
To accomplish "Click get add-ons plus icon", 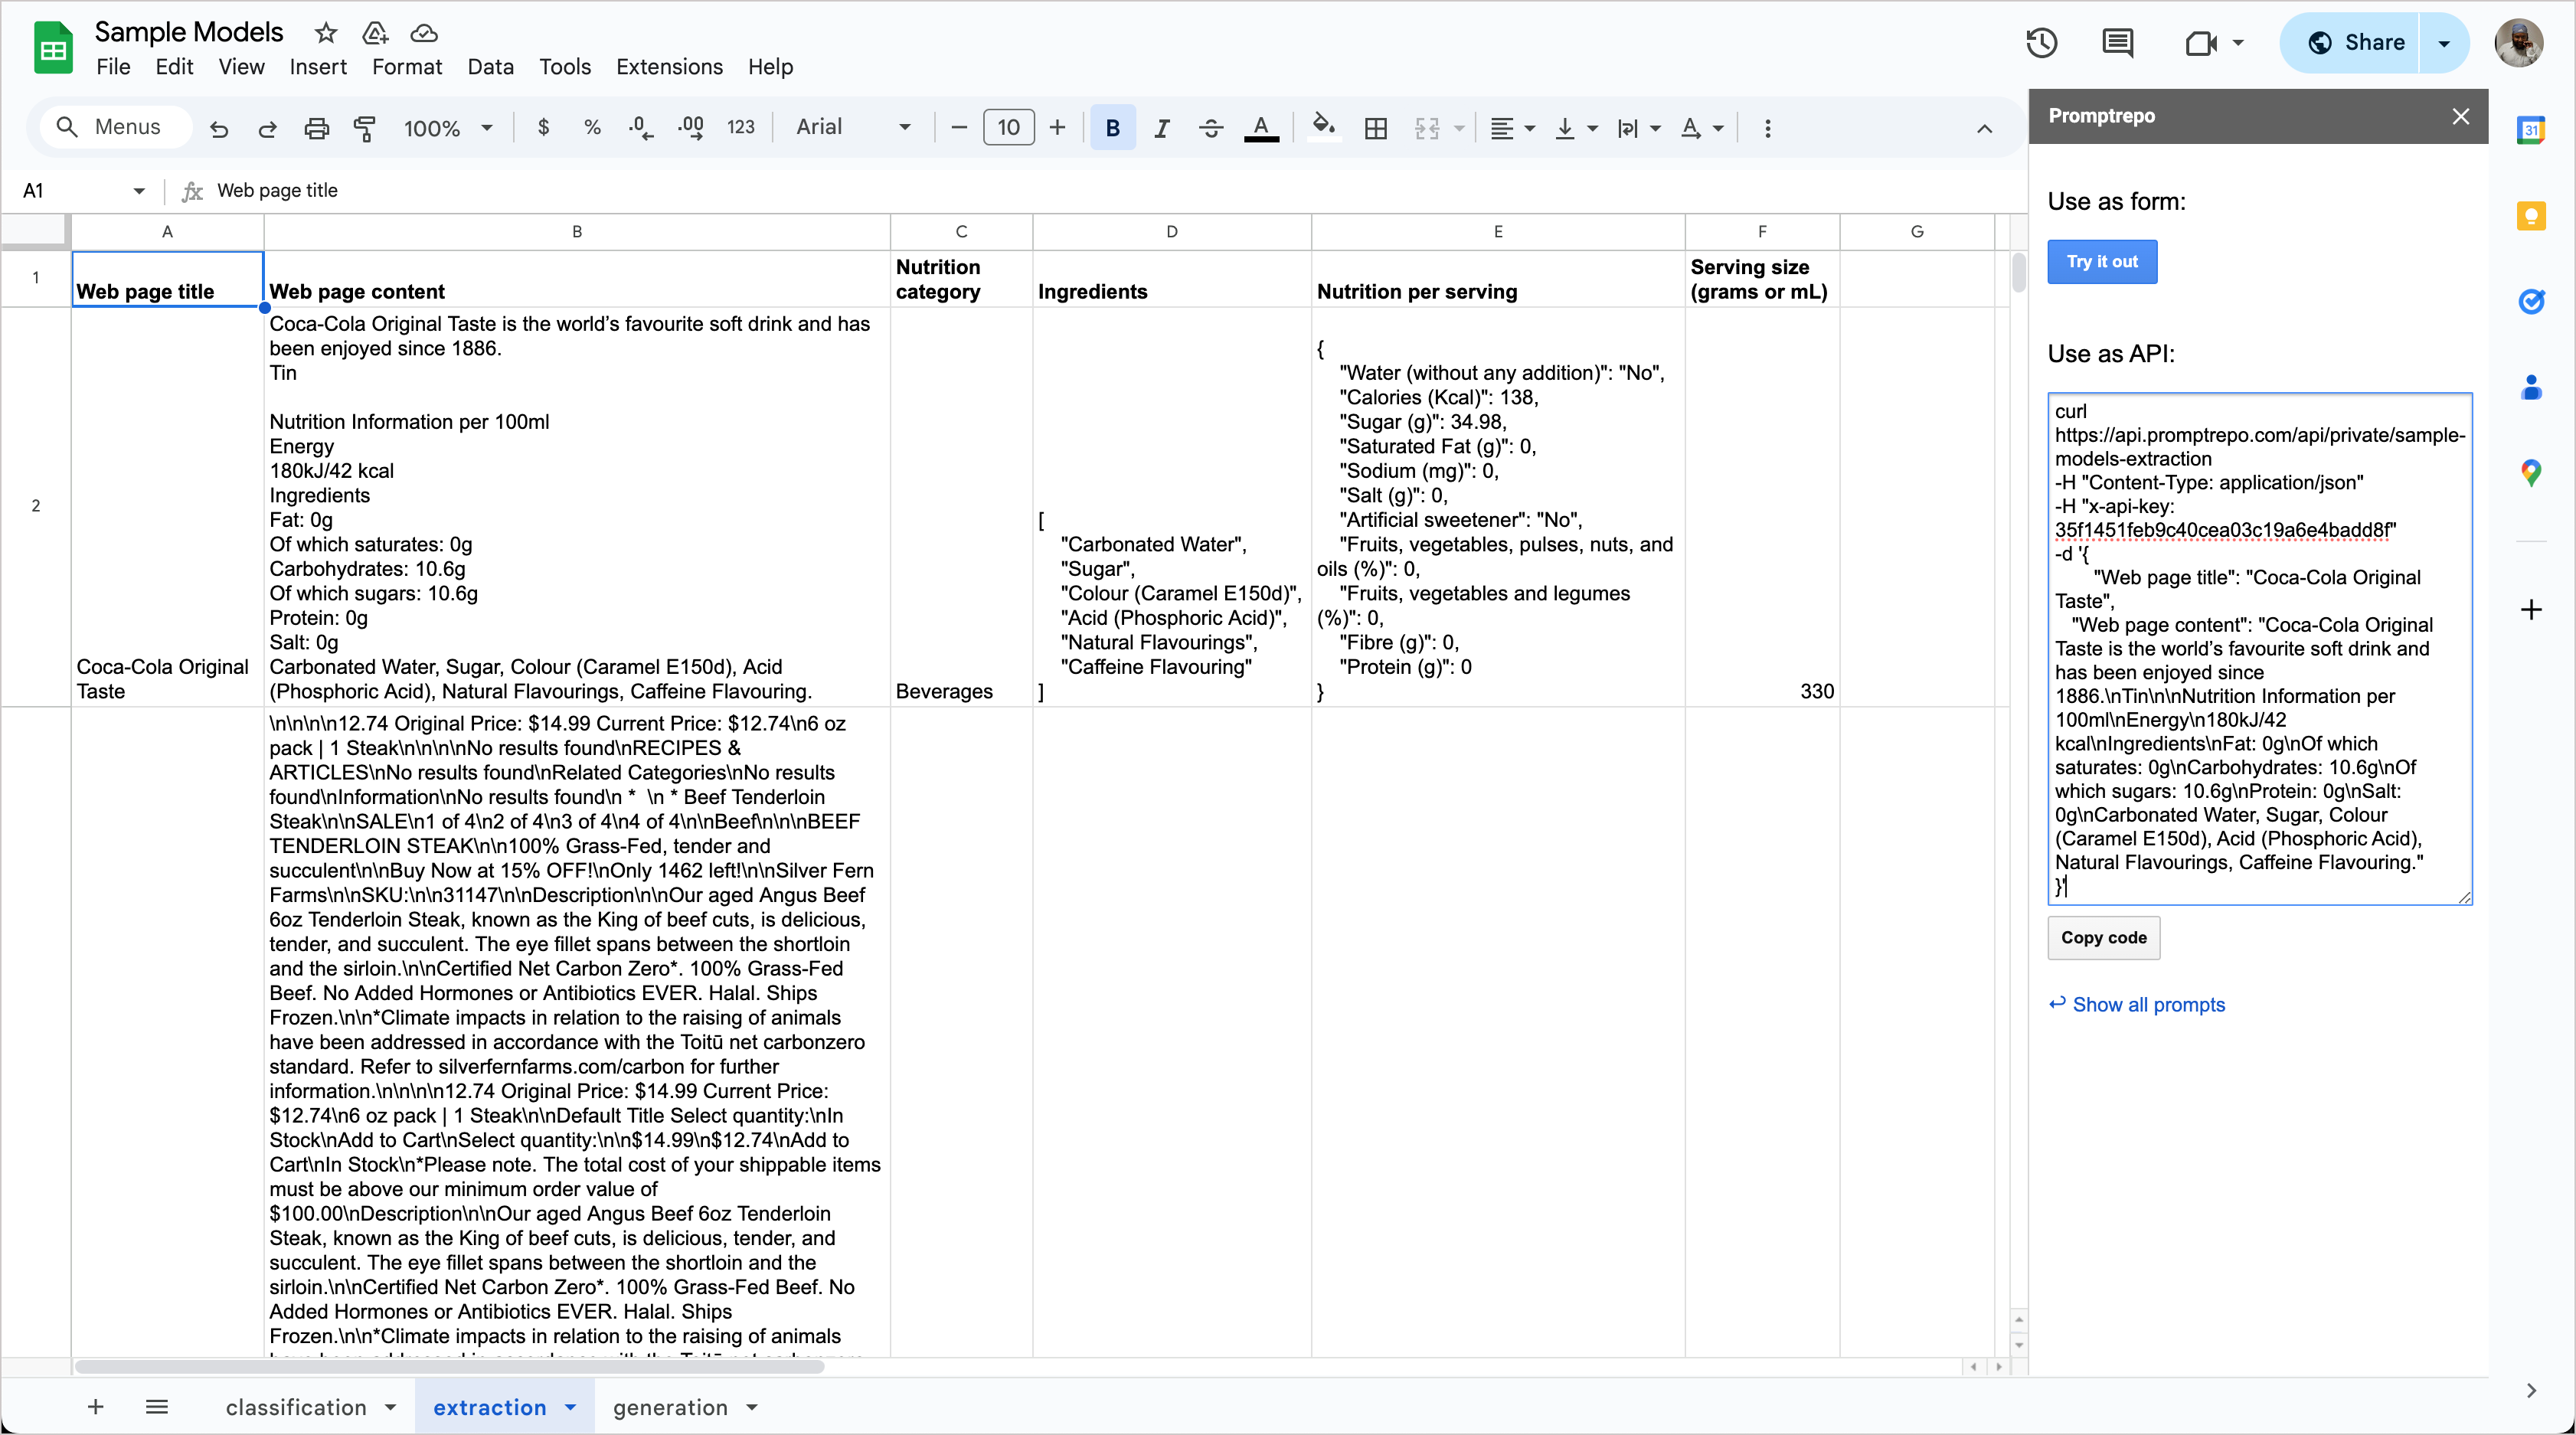I will tap(2531, 609).
